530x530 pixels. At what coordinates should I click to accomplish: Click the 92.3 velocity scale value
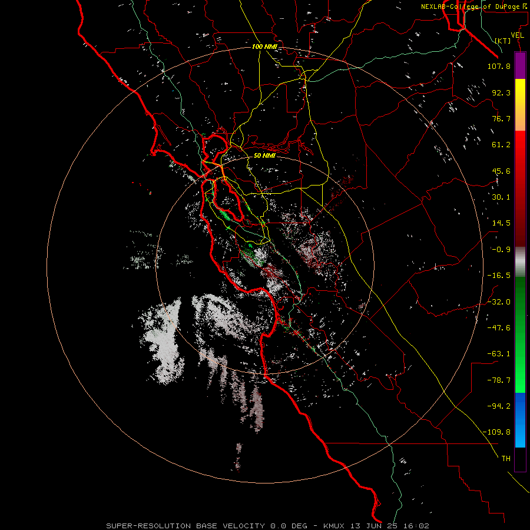[501, 92]
